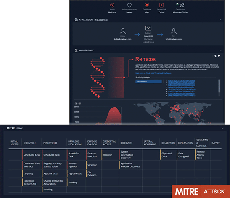Click the recipient person icon for john@malware.com
Screen dimensions: 230x198
coord(174,31)
